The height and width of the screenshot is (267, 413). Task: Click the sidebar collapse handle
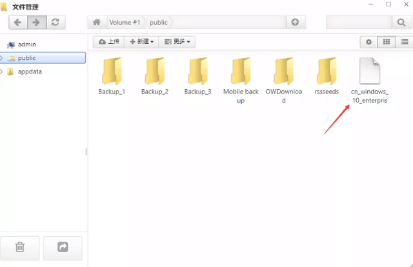(86, 152)
